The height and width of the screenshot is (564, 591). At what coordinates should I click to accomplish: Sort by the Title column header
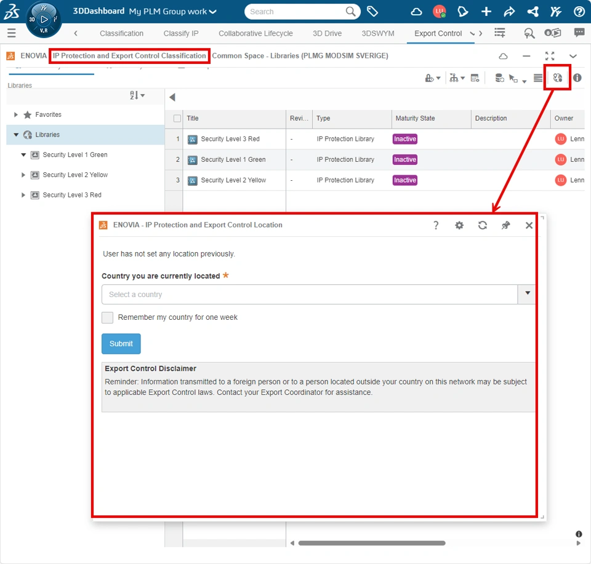(x=234, y=118)
